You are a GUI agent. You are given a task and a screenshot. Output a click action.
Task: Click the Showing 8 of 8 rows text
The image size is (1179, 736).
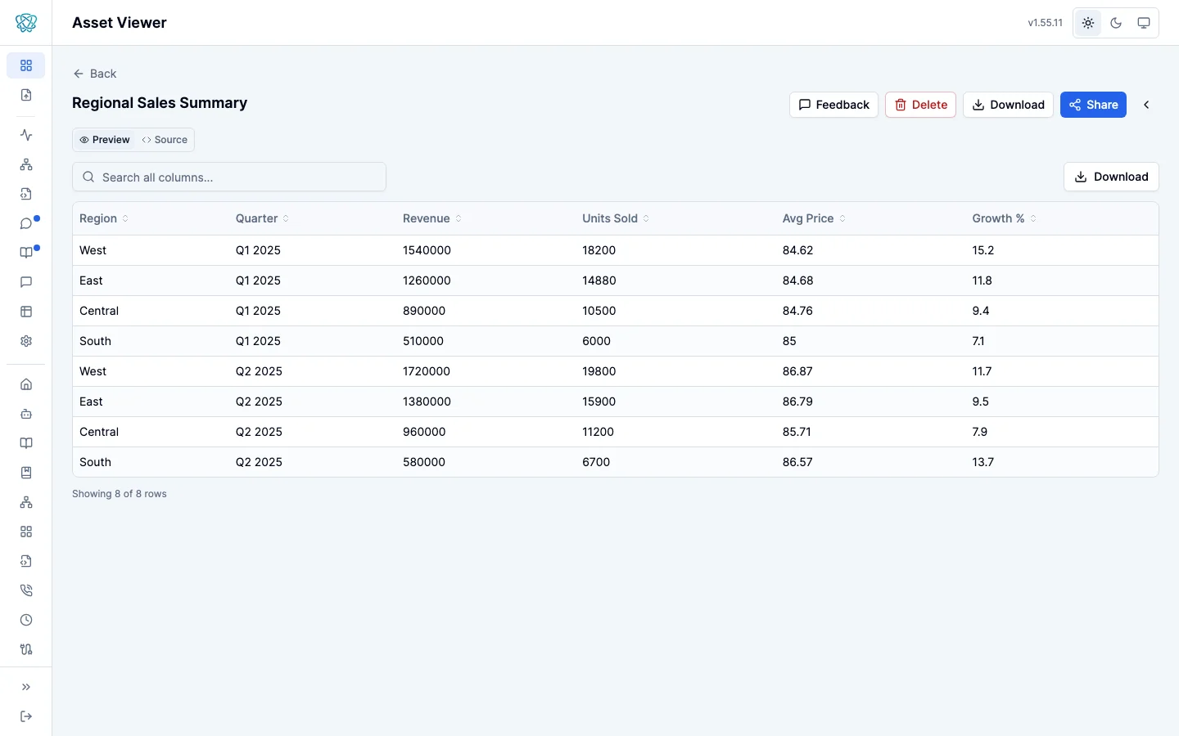pos(120,494)
